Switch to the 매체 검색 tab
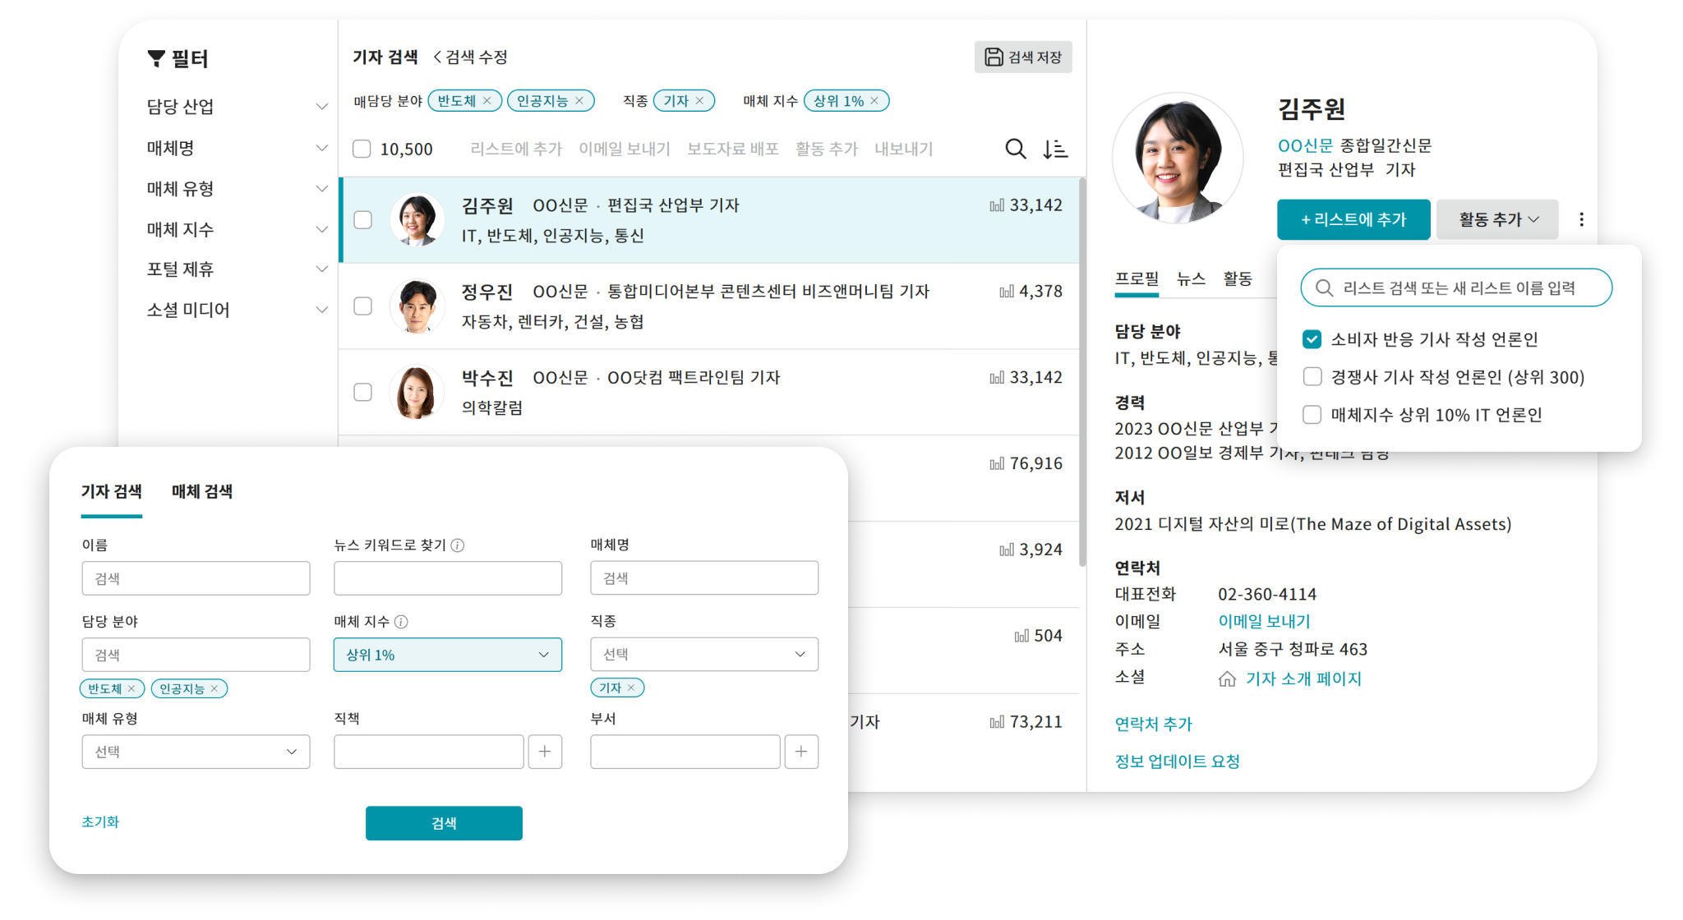Viewport: 1683px width, 920px height. click(202, 491)
